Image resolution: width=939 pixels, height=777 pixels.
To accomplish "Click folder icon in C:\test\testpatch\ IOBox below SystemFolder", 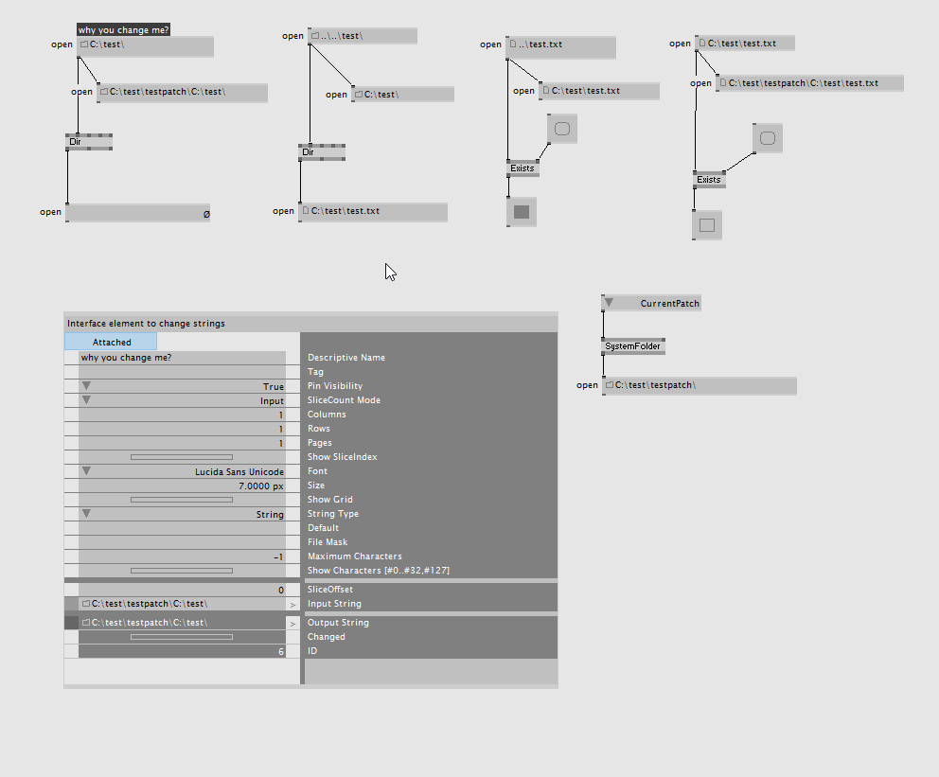I will point(609,385).
